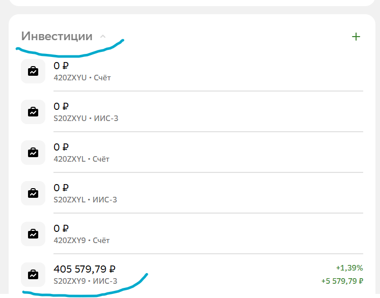This screenshot has width=380, height=298.
Task: Collapse the Инвестиции section chevron
Action: (x=103, y=37)
